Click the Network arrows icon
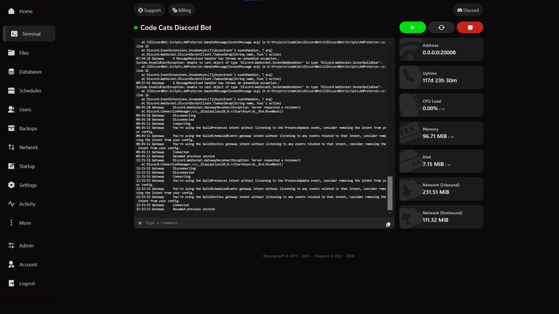This screenshot has height=314, width=559. coord(11,147)
